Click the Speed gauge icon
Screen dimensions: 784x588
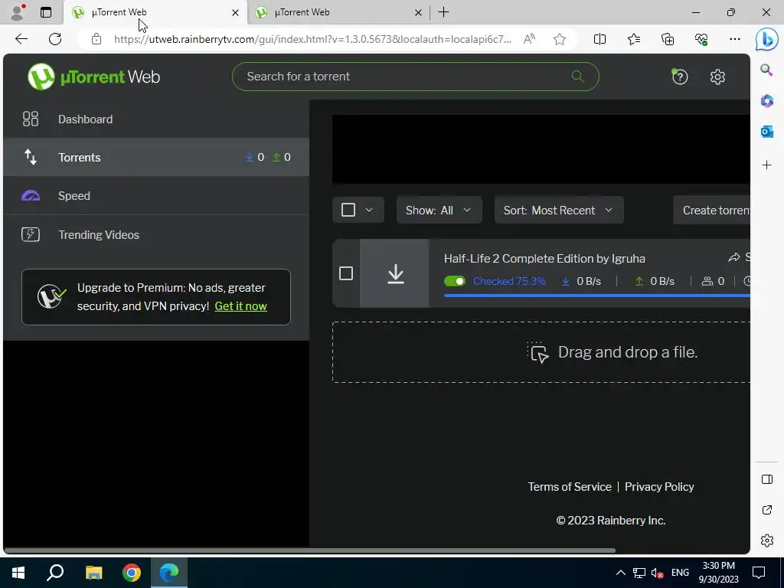click(31, 195)
